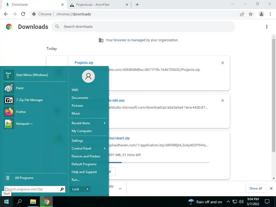Show hidden system tray icons
The image size is (276, 207).
228,202
